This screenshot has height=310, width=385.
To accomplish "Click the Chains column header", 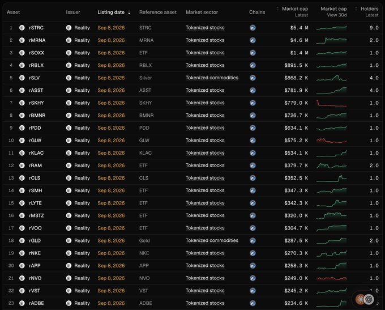I will point(257,12).
